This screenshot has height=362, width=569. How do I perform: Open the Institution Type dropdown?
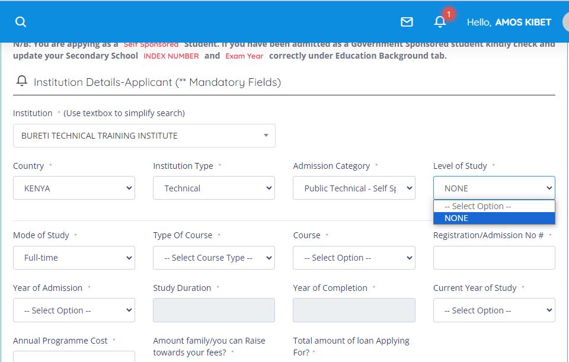tap(214, 188)
